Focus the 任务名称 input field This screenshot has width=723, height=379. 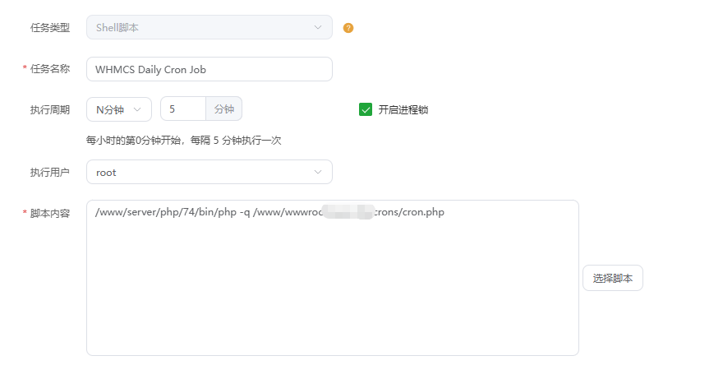tap(210, 69)
